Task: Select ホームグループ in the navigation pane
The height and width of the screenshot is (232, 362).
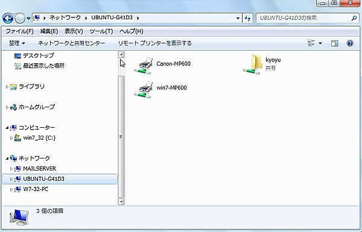Action: pyautogui.click(x=37, y=107)
